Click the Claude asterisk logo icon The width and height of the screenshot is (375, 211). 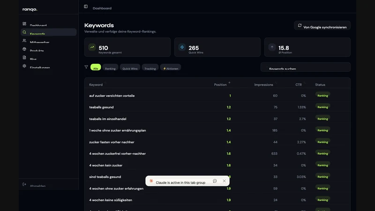[x=151, y=181]
